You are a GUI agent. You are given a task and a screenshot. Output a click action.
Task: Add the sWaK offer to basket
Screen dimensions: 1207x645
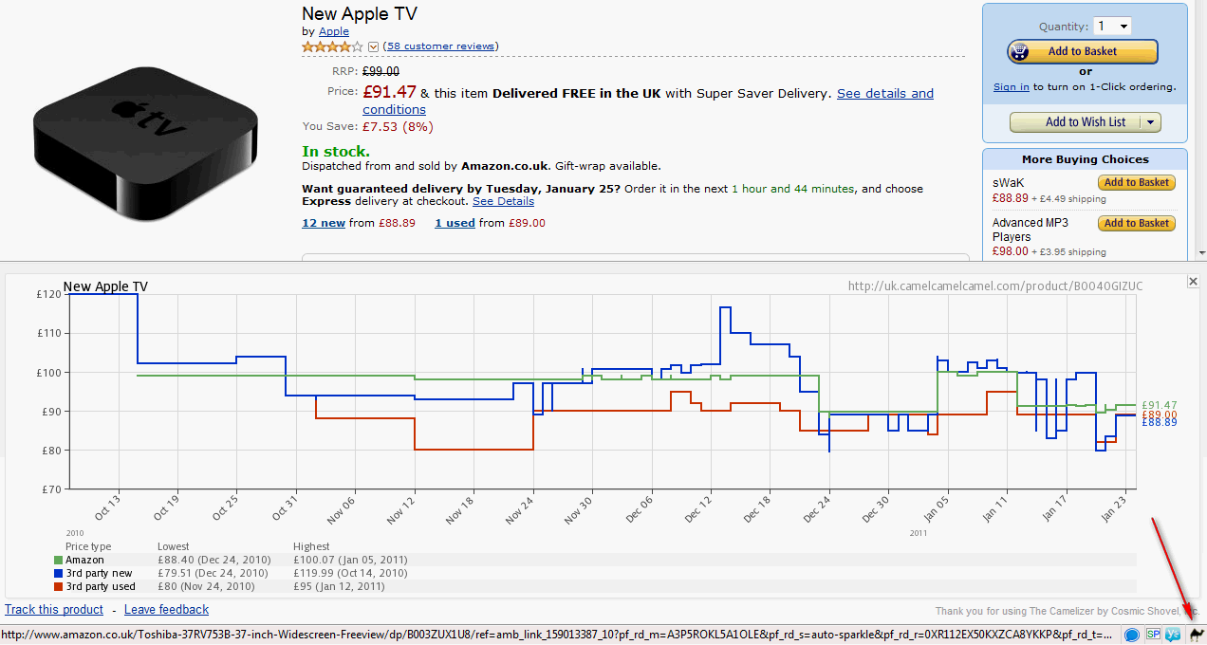tap(1136, 182)
